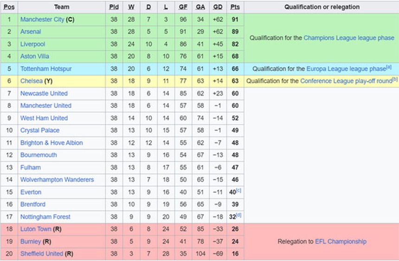Click the Arsenal team link
399x261 pixels.
click(x=31, y=32)
